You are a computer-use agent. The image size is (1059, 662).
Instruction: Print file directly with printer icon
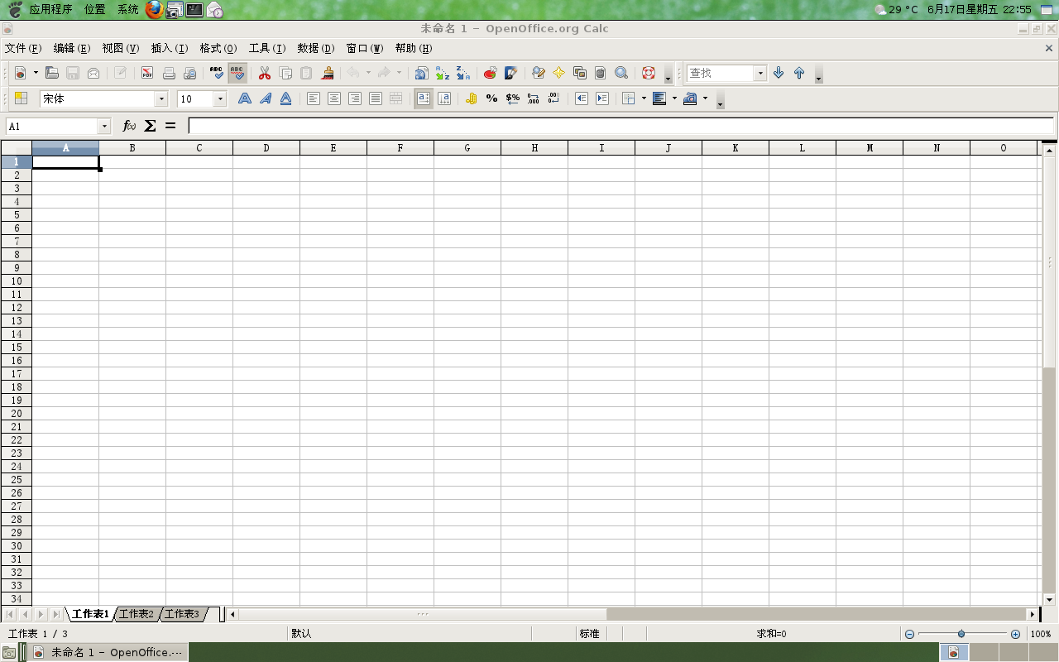(x=169, y=73)
